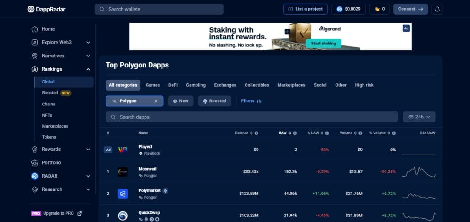Click the Explore Web3 compass icon
The image size is (470, 222).
tap(34, 43)
